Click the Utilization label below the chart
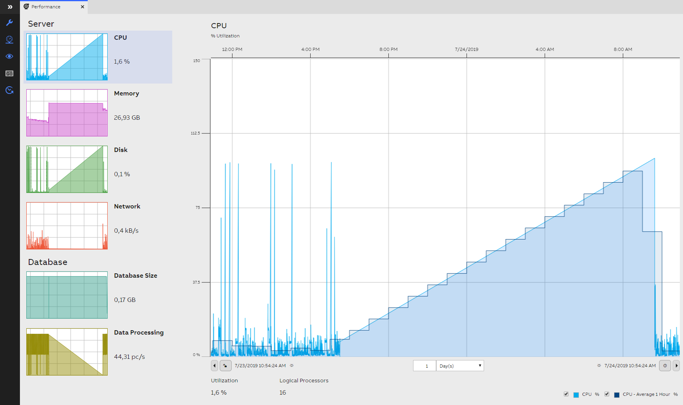 click(x=224, y=381)
